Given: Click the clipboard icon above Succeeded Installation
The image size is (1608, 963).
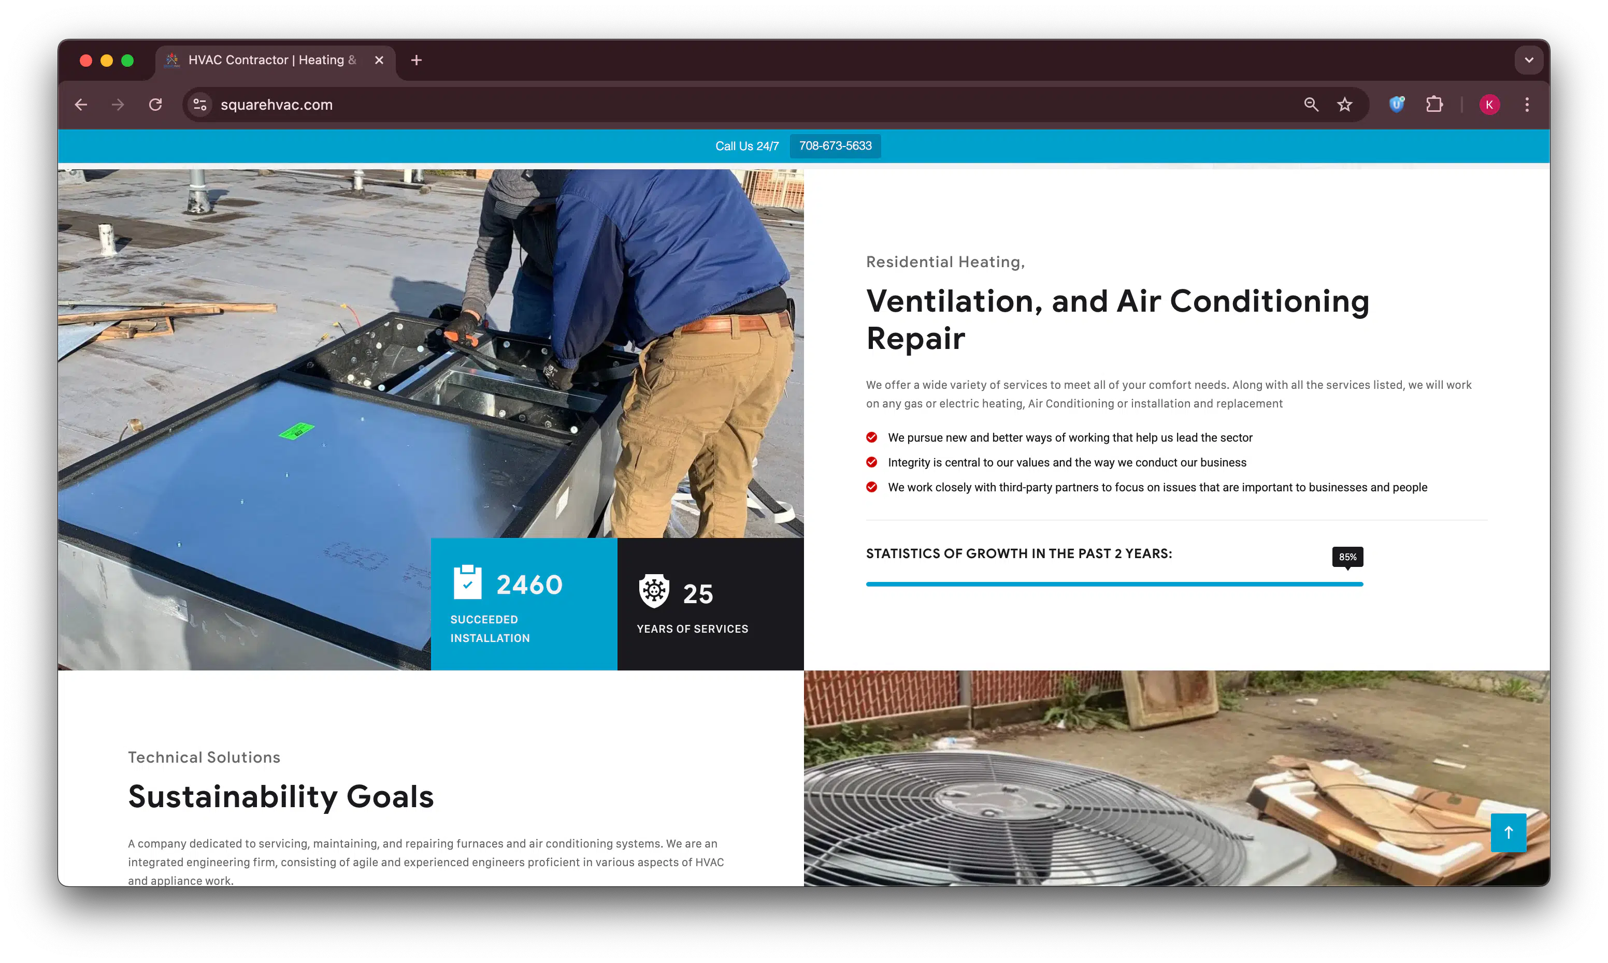Looking at the screenshot, I should [467, 583].
